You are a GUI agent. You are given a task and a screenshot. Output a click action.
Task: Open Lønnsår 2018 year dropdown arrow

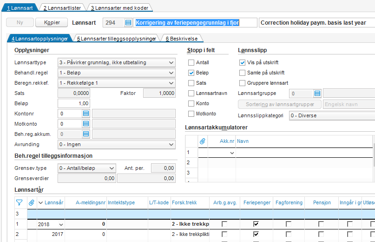tap(61, 224)
